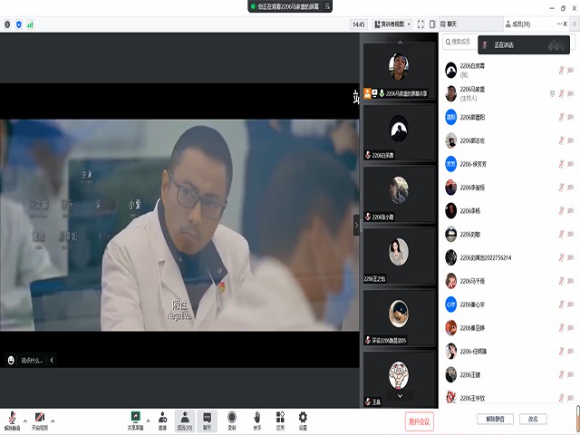Toggle members panel from bottom toolbar
This screenshot has height=435, width=580.
(185, 420)
